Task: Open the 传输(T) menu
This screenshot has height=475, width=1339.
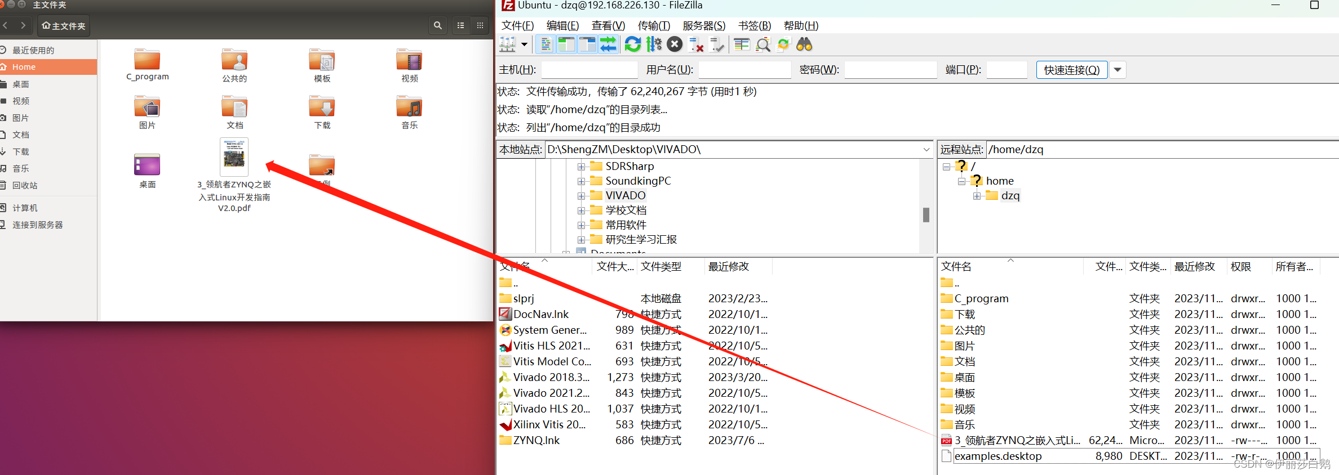Action: [654, 25]
